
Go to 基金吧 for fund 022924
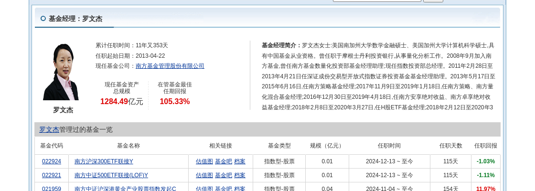(223, 161)
